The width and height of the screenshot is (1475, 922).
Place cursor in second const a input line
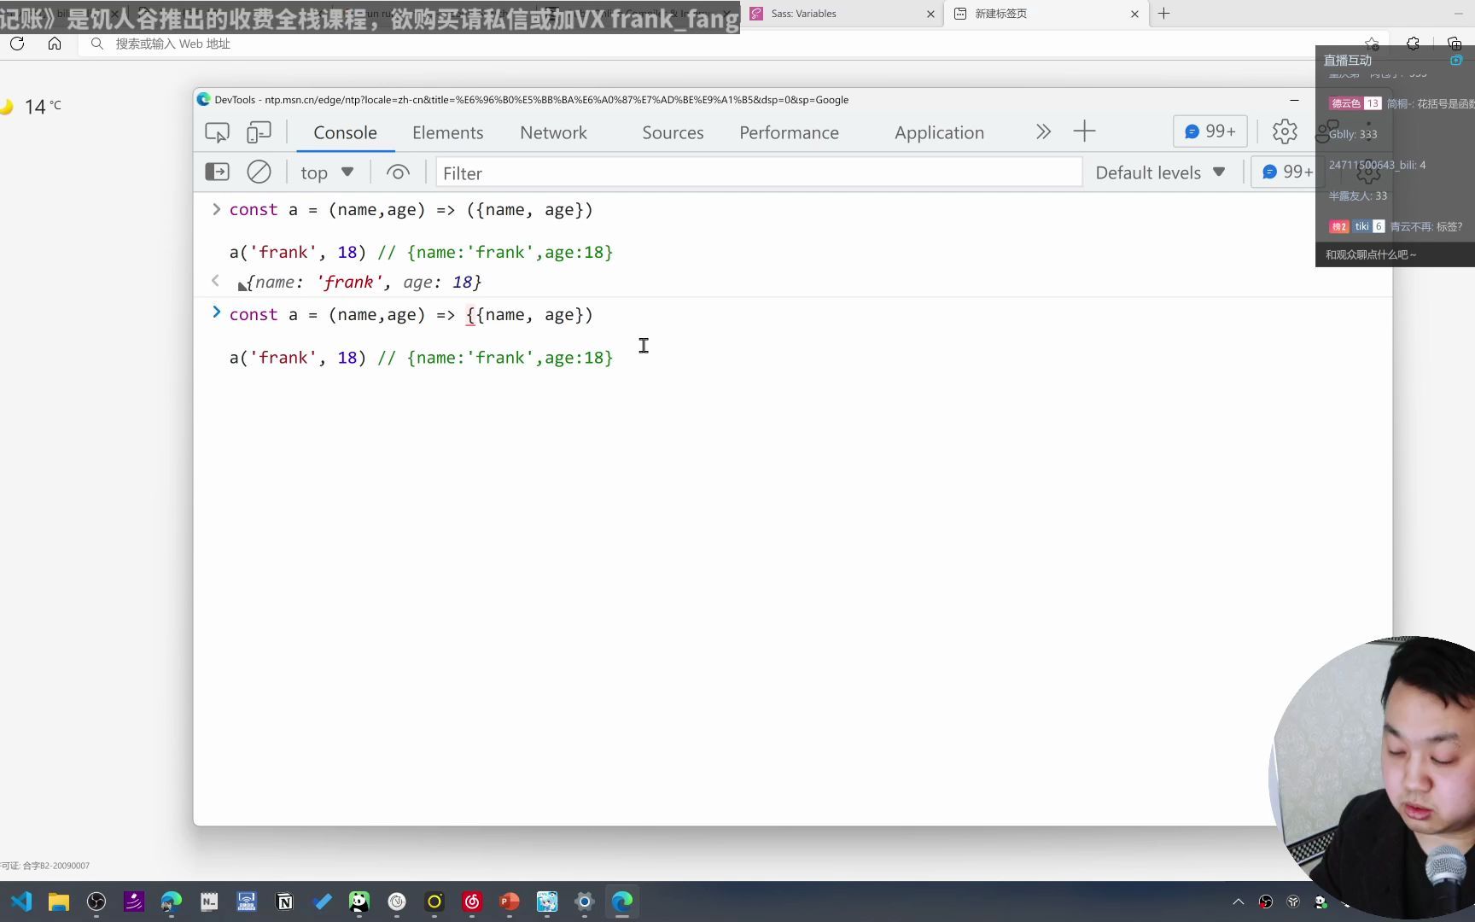coord(411,315)
